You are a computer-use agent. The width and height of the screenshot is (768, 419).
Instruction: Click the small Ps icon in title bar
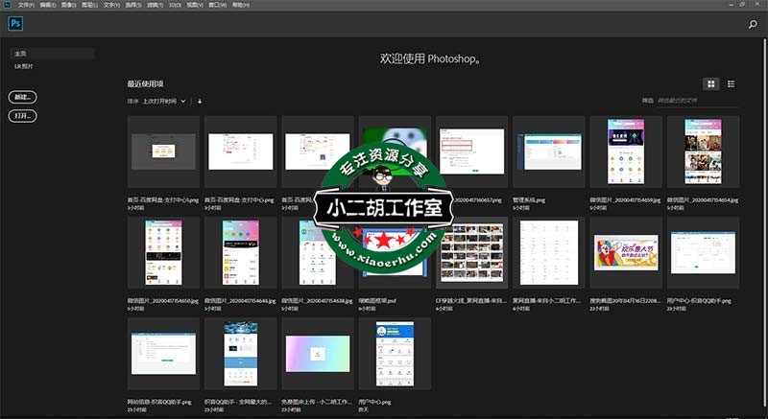(8, 5)
